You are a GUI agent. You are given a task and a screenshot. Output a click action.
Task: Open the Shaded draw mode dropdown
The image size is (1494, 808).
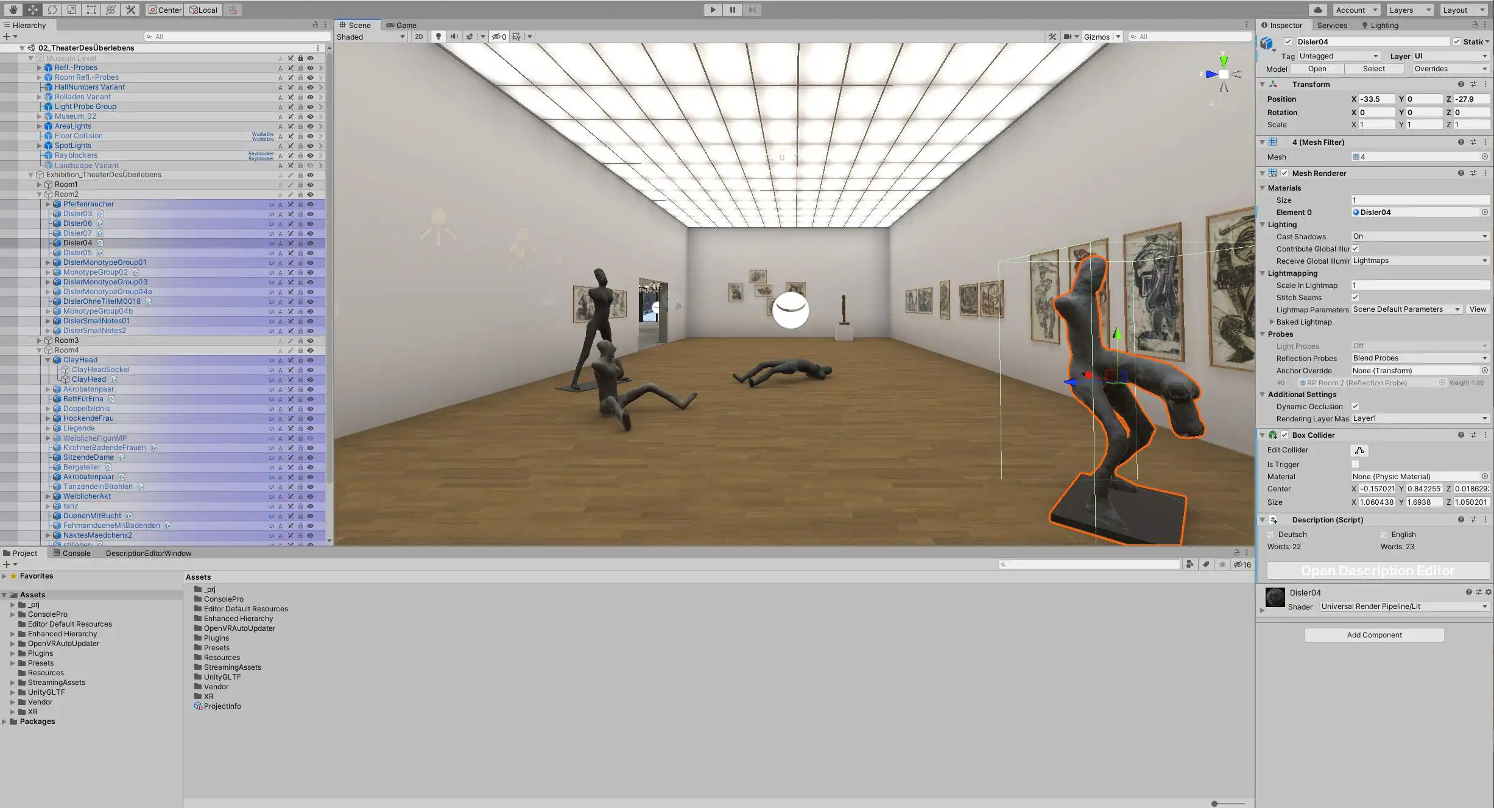pyautogui.click(x=370, y=37)
